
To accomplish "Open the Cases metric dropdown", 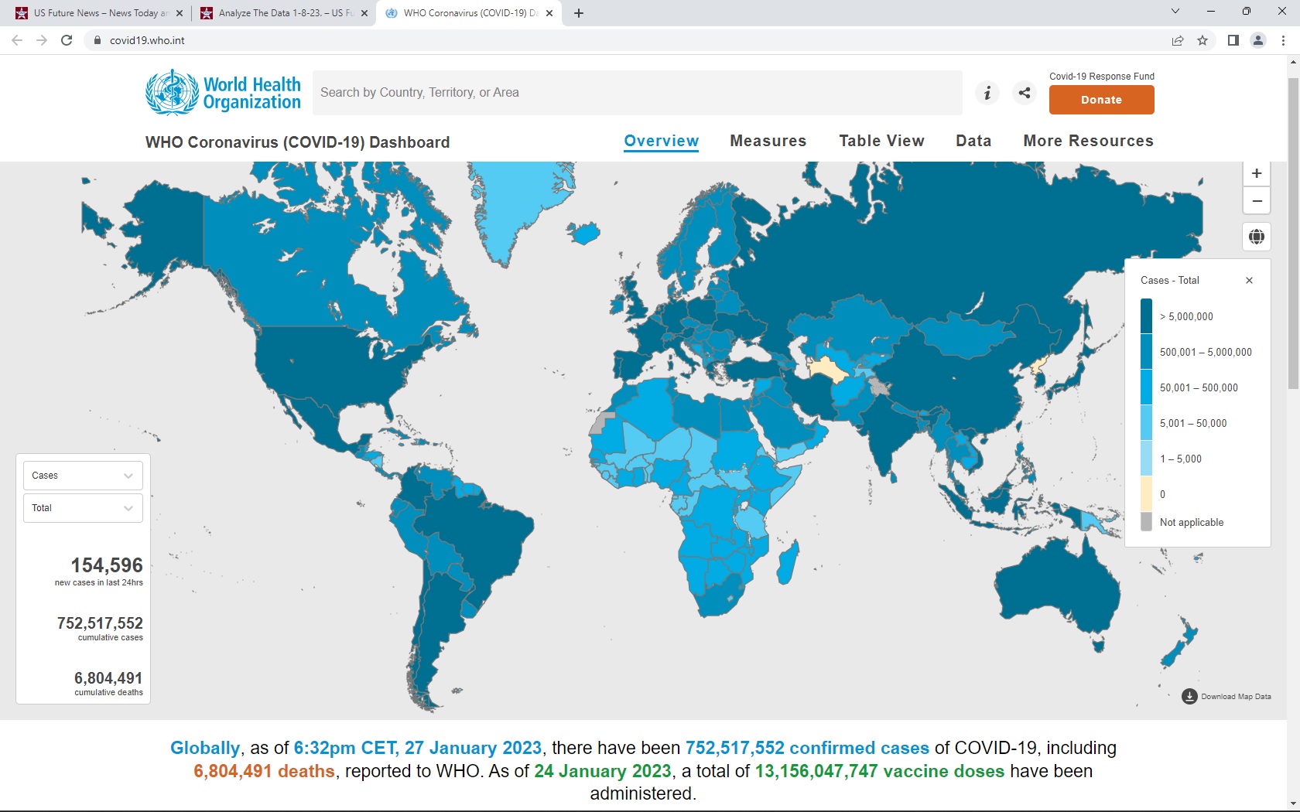I will point(83,476).
